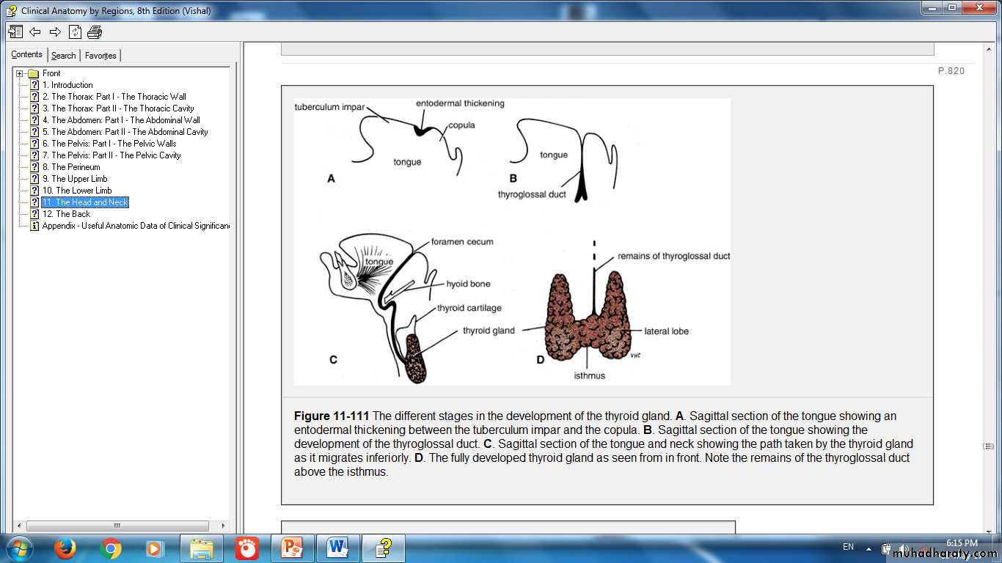The height and width of the screenshot is (563, 1002).
Task: Click the Hide navigation pane toolbar icon
Action: 15,32
